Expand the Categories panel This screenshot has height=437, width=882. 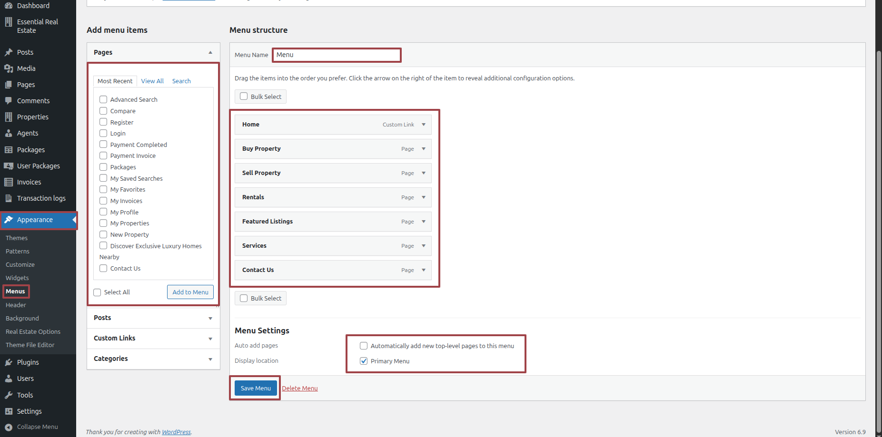coord(210,359)
